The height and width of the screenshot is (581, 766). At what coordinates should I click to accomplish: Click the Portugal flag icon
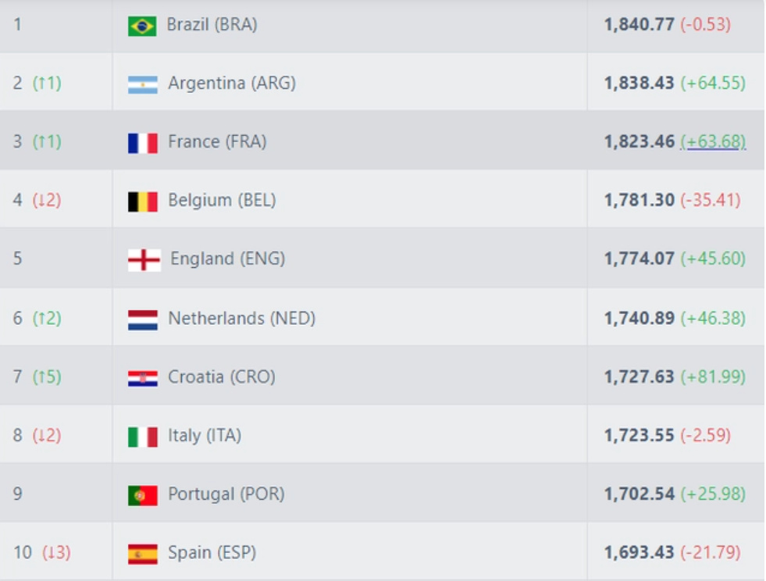pyautogui.click(x=143, y=495)
